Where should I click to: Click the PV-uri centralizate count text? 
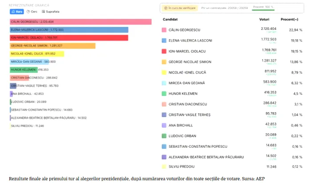click(219, 8)
